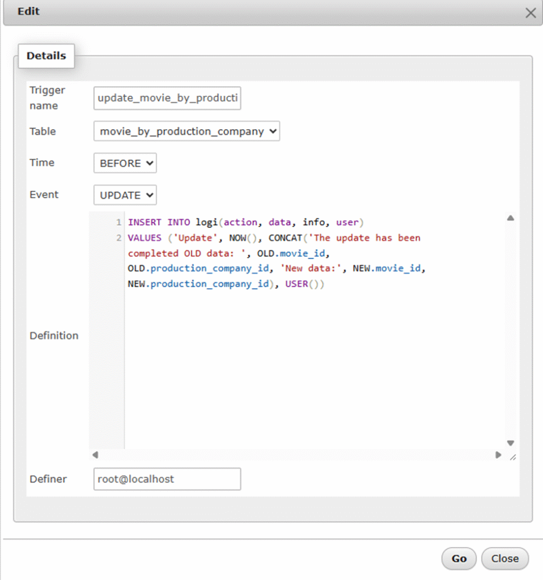Click 'OLD.production_company_id' in the code
Viewport: 543px width, 580px height.
click(198, 268)
